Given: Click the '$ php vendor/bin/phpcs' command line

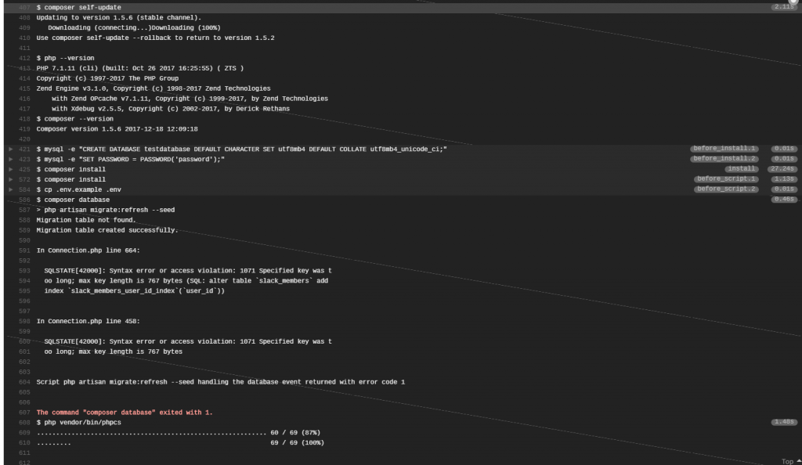Looking at the screenshot, I should [79, 423].
